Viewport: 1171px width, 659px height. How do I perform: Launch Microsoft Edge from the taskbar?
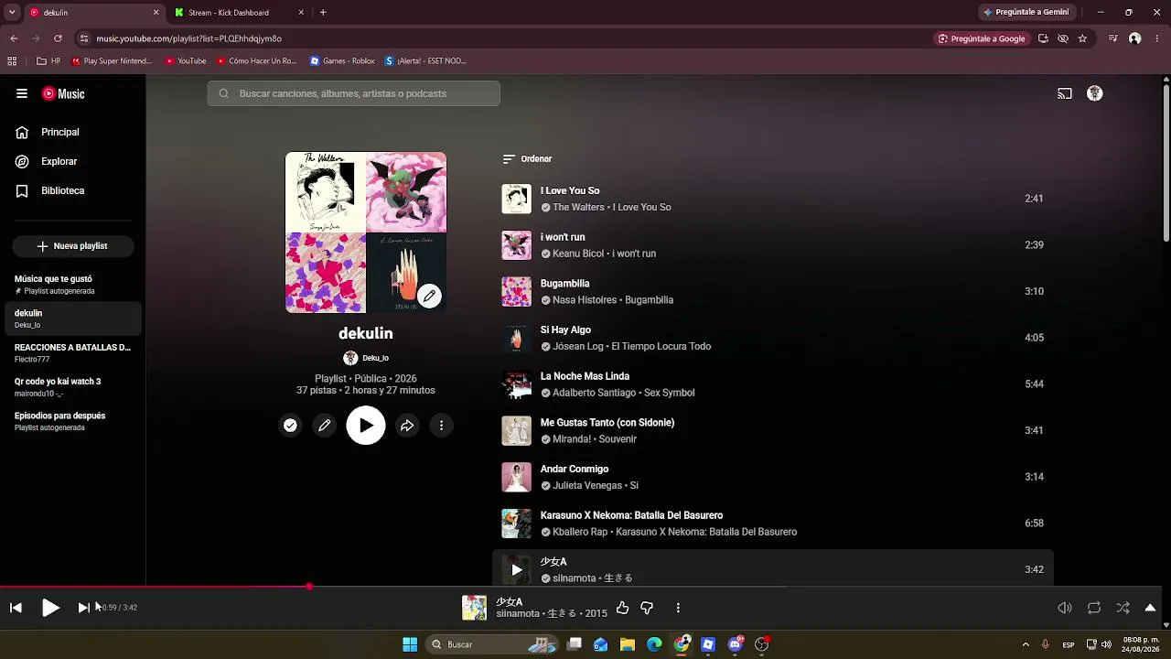pyautogui.click(x=654, y=644)
